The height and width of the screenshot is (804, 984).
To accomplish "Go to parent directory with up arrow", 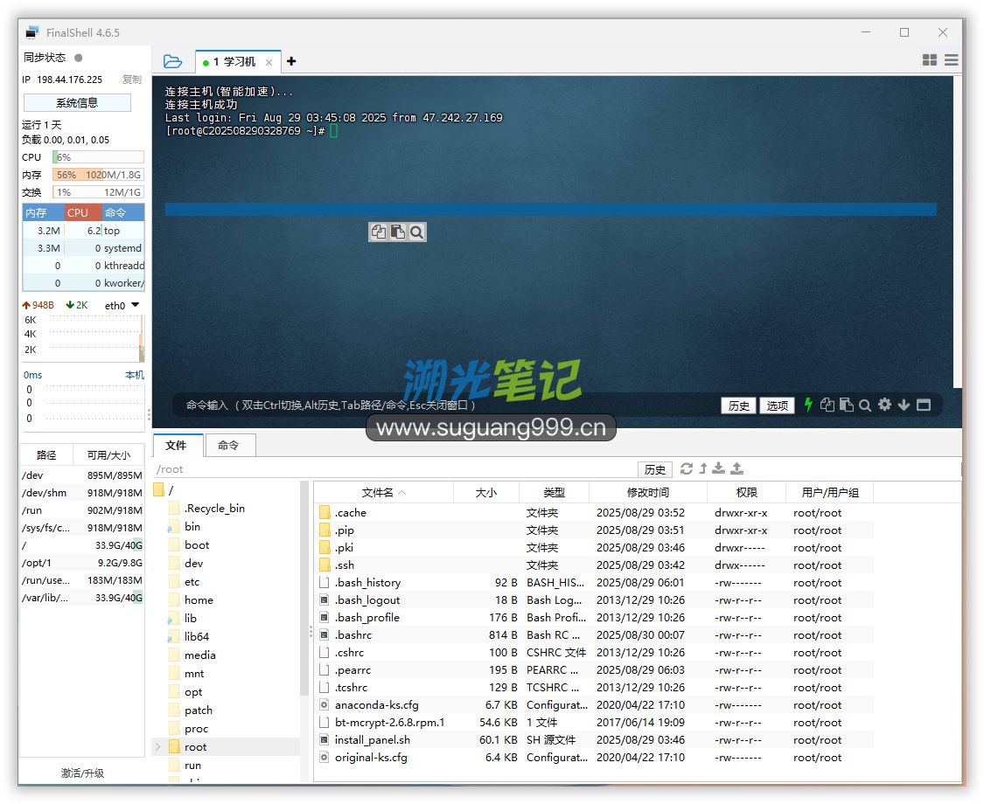I will pyautogui.click(x=702, y=468).
